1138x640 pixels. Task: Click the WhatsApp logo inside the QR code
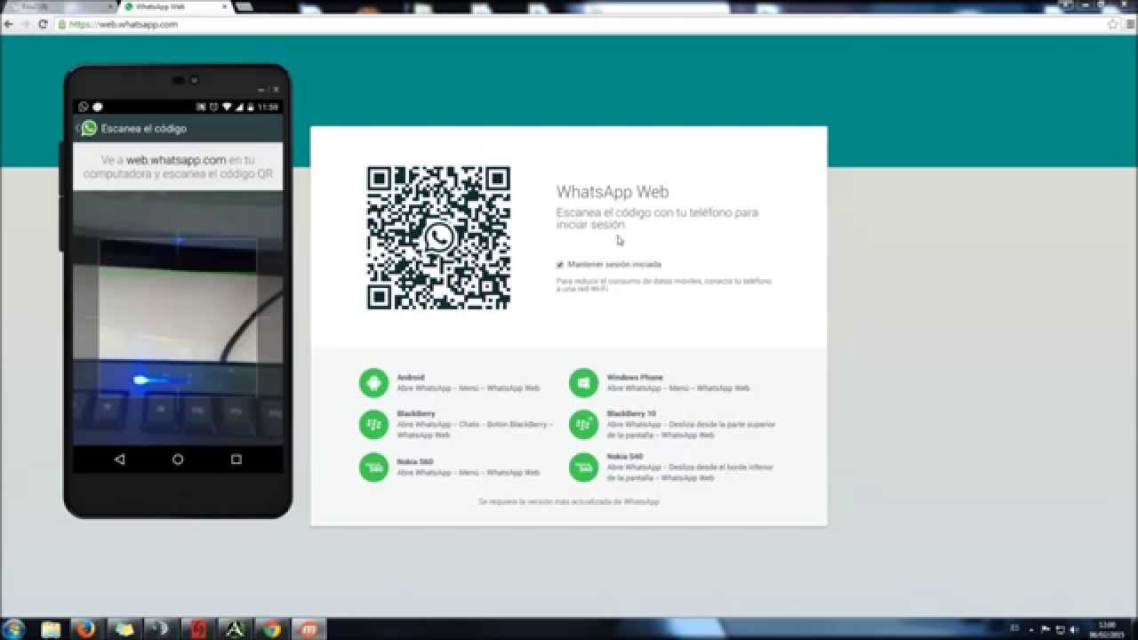click(438, 237)
